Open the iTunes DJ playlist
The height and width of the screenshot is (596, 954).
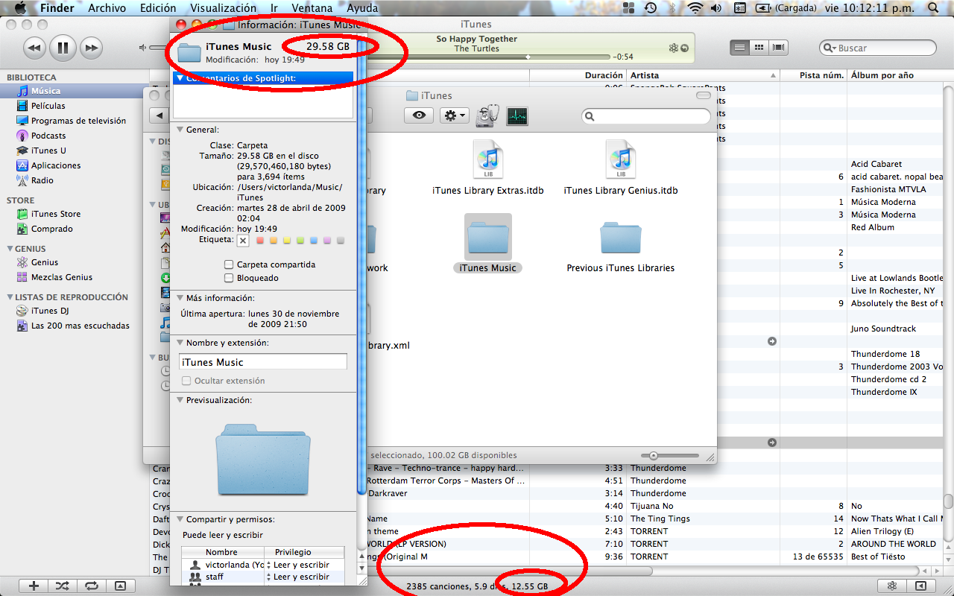click(x=50, y=311)
